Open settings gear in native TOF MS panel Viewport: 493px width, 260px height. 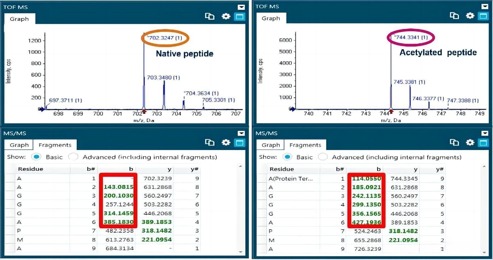click(226, 16)
